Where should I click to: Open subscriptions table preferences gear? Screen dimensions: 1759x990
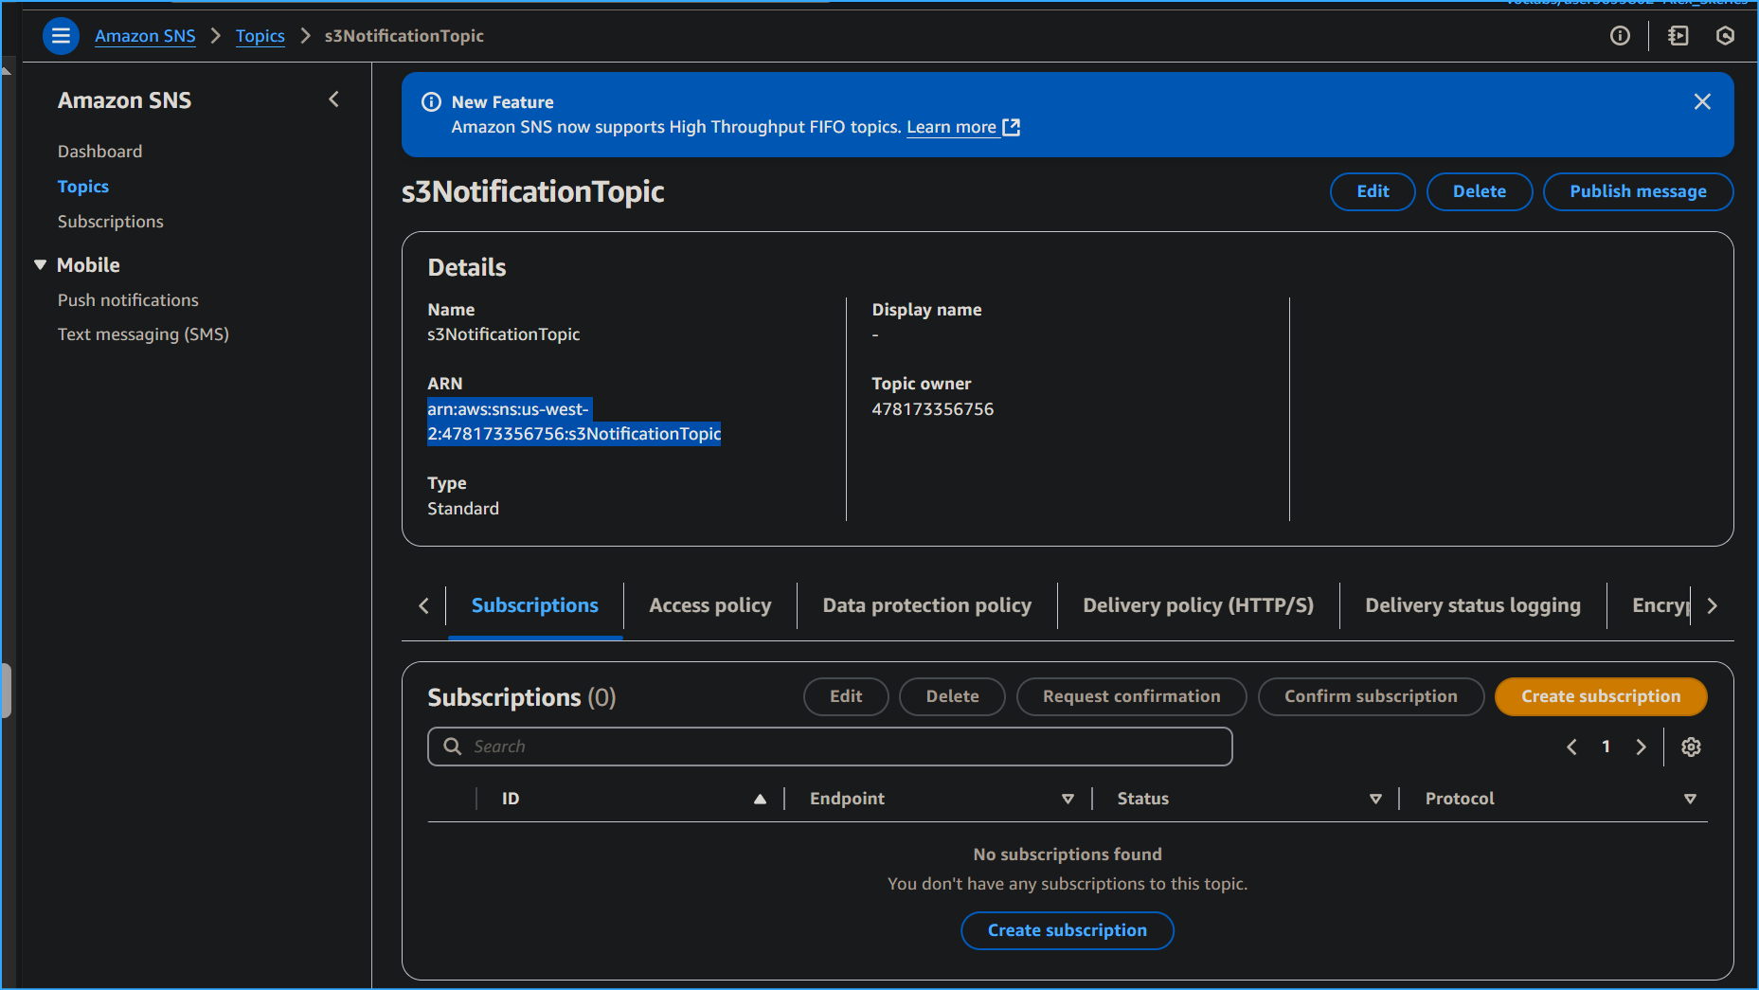(x=1691, y=747)
